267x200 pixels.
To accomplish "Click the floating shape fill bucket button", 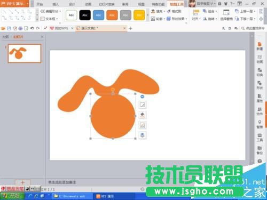I will coord(143,115).
